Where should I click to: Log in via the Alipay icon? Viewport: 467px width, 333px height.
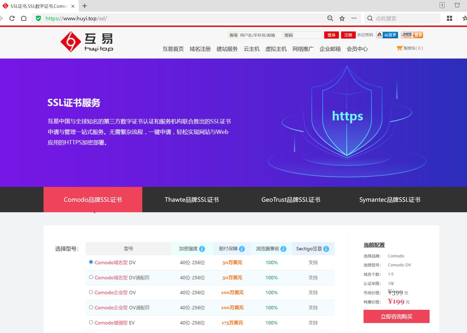[412, 35]
